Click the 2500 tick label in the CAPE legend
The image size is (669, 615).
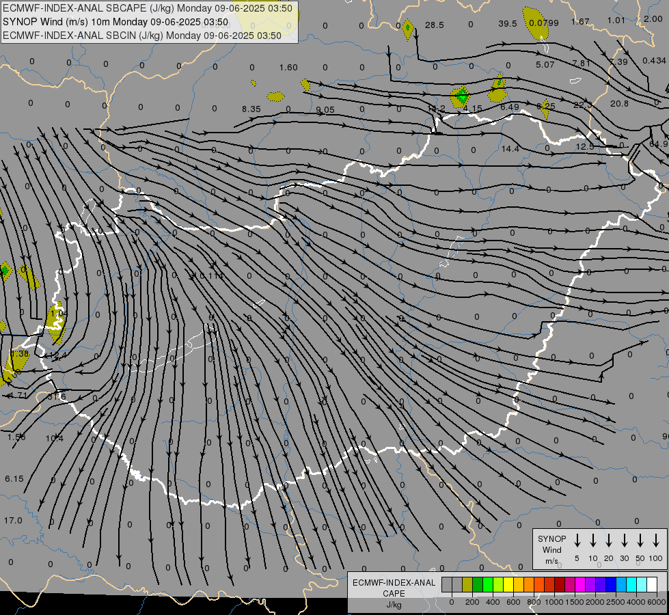(616, 602)
